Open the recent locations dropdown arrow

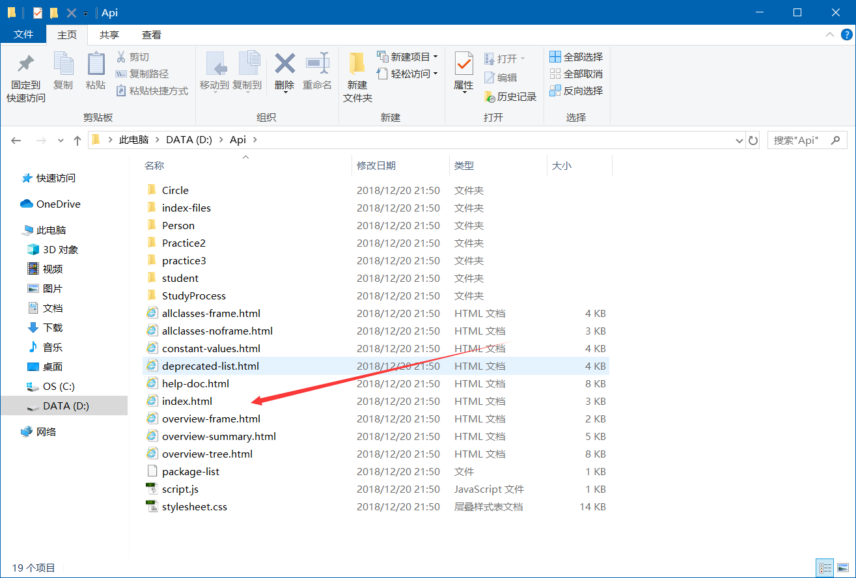61,140
